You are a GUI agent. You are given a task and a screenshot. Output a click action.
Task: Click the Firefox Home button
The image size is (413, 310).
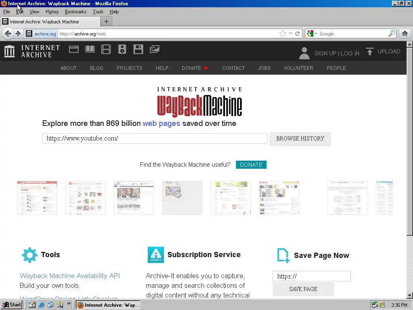(405, 34)
